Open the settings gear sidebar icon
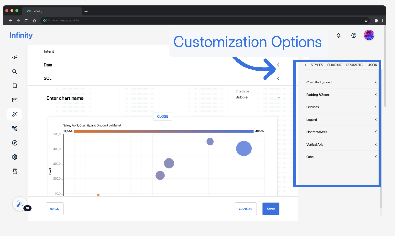This screenshot has width=395, height=236. click(x=15, y=157)
